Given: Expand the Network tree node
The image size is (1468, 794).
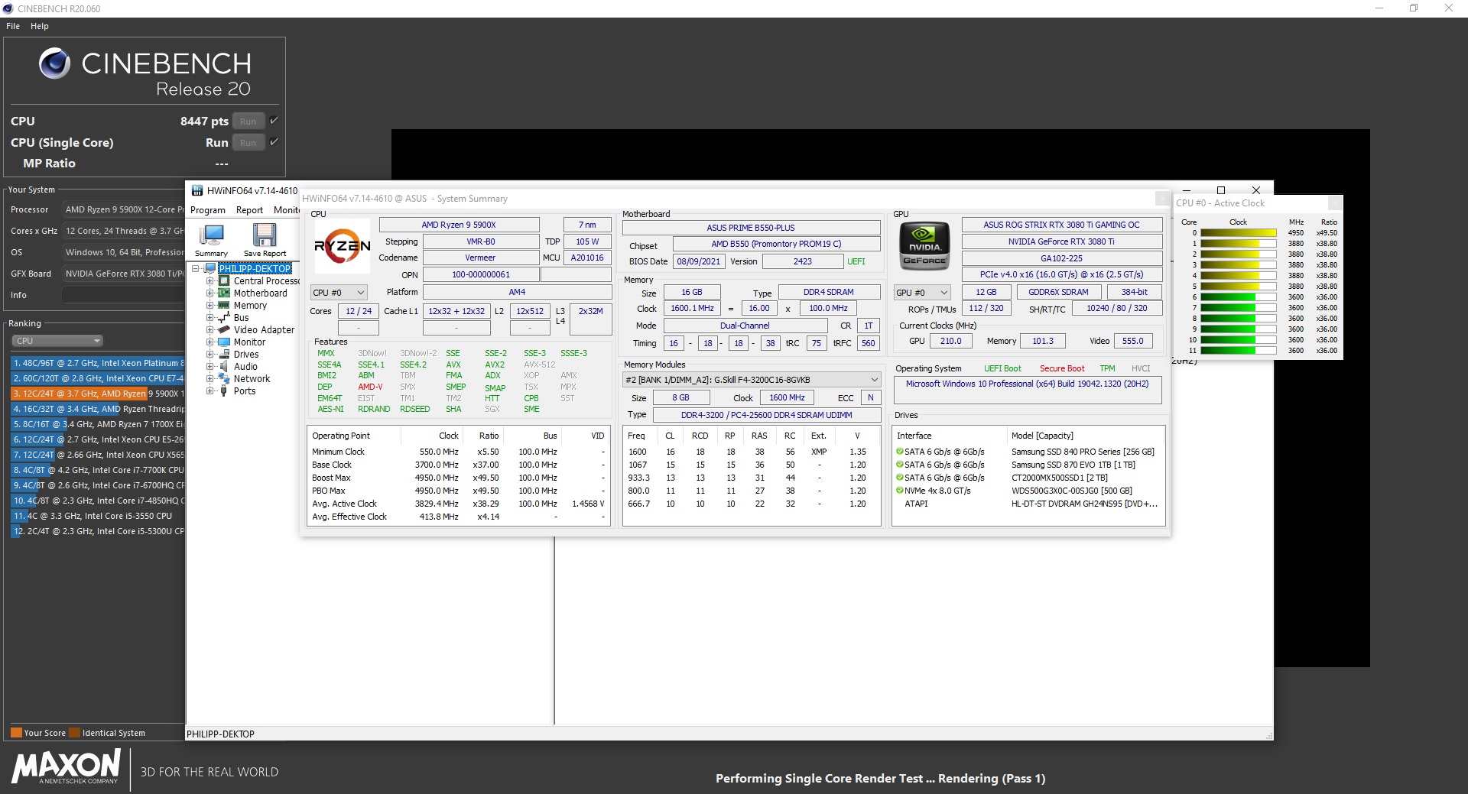Looking at the screenshot, I should (x=209, y=379).
